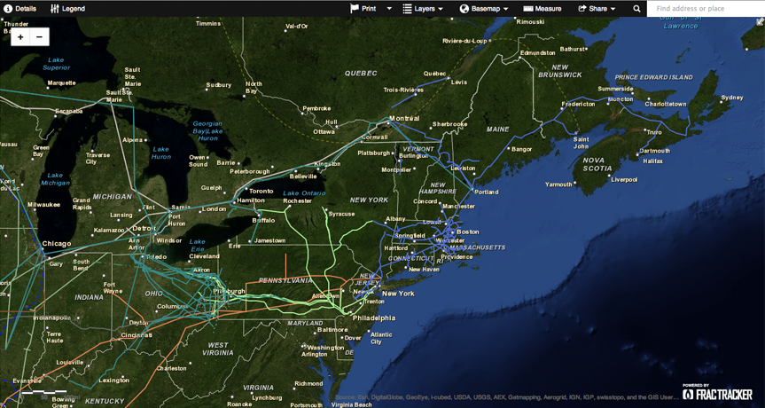Click the Print flag icon
The height and width of the screenshot is (408, 765).
(355, 9)
